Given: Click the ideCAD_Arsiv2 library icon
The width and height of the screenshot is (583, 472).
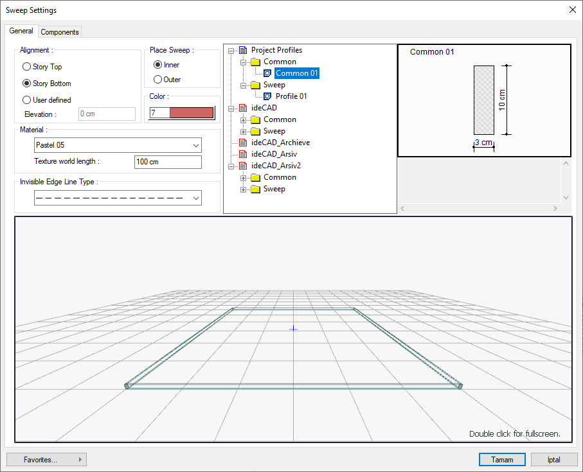Looking at the screenshot, I should tap(242, 166).
